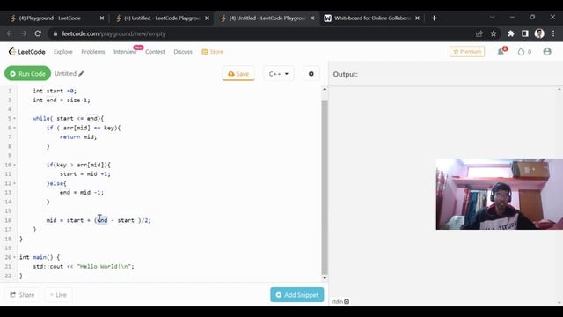Go to Problems page

click(93, 52)
